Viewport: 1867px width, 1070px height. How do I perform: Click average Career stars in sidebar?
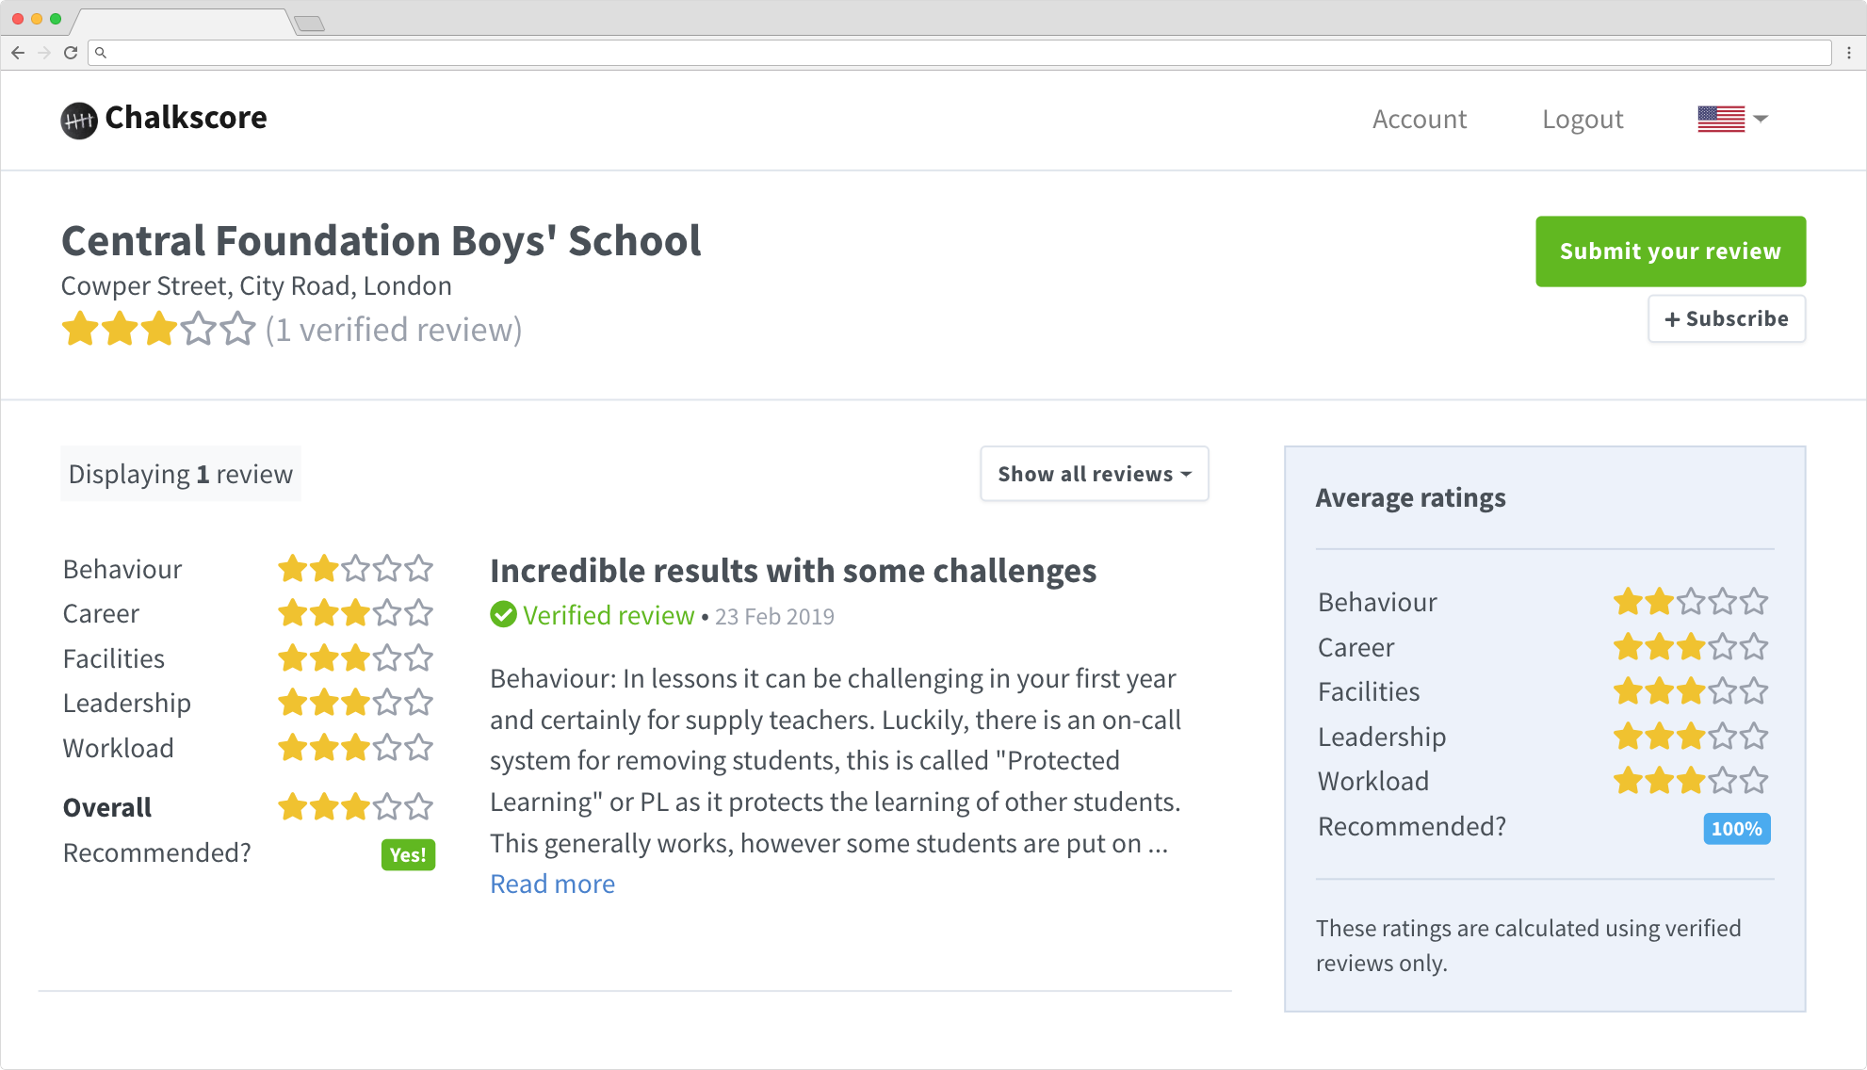pyautogui.click(x=1691, y=647)
